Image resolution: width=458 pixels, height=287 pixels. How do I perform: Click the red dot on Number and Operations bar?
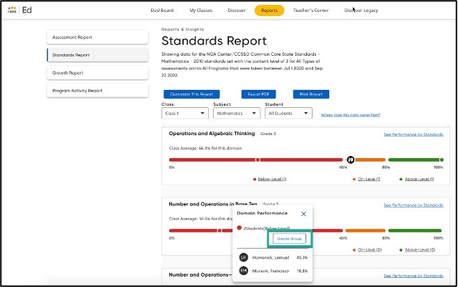tap(219, 231)
